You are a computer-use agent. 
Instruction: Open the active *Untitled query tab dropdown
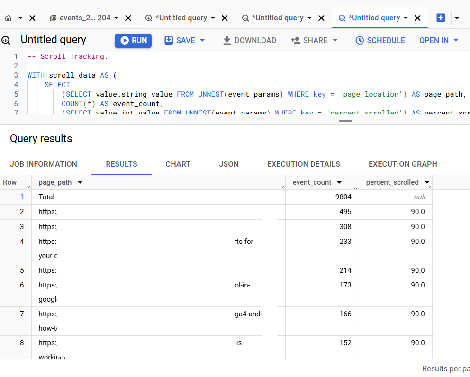[x=406, y=18]
